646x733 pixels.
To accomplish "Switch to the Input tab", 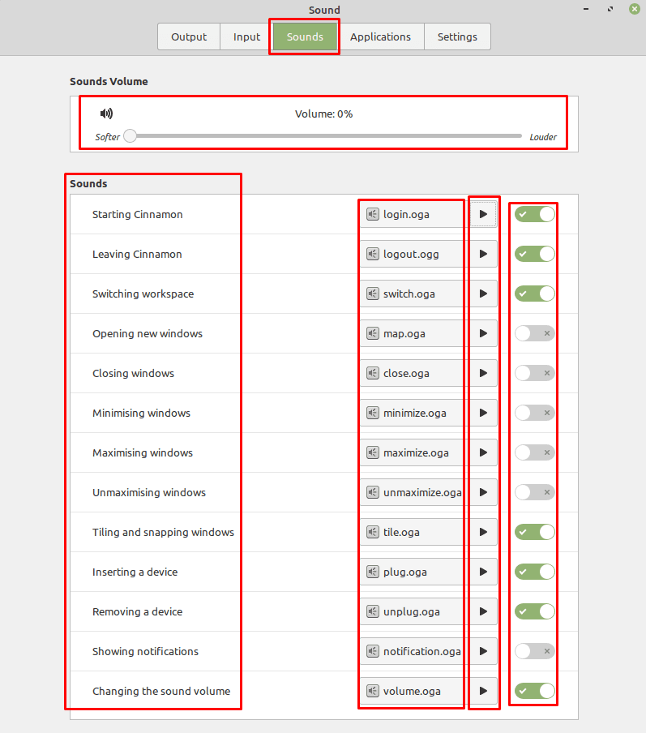I will 246,36.
